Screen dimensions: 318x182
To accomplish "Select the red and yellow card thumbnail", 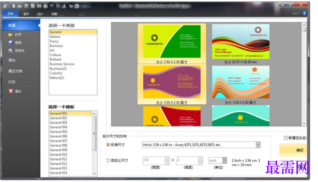I will pyautogui.click(x=172, y=116).
